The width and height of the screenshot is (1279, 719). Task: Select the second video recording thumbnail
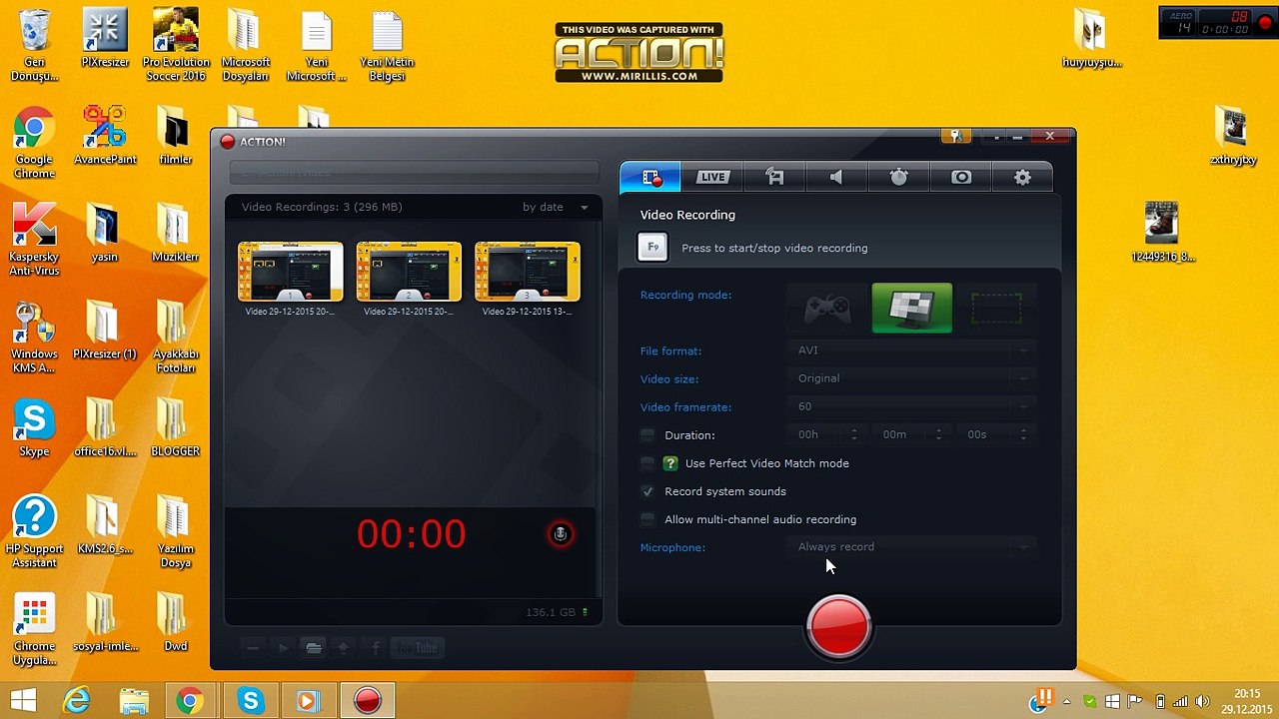(x=409, y=272)
